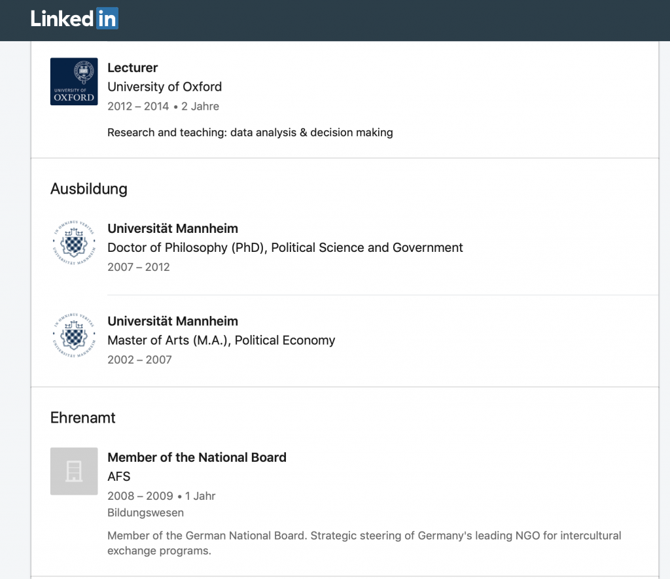Click the AFS organization name
Image resolution: width=670 pixels, height=579 pixels.
tap(119, 476)
